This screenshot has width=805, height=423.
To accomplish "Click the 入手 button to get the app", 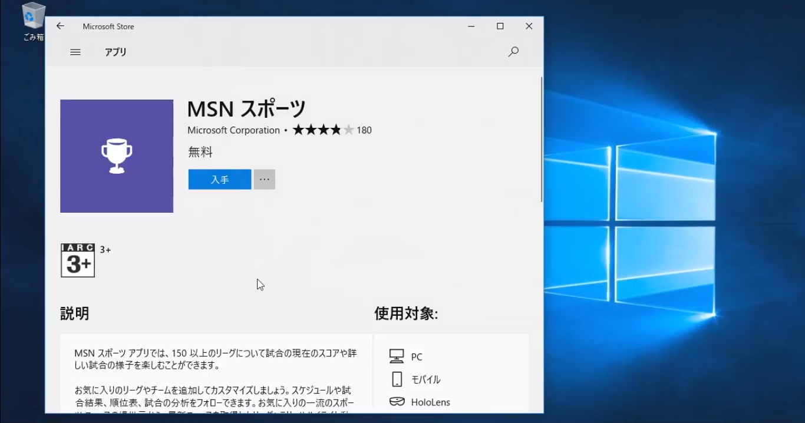I will [x=220, y=180].
